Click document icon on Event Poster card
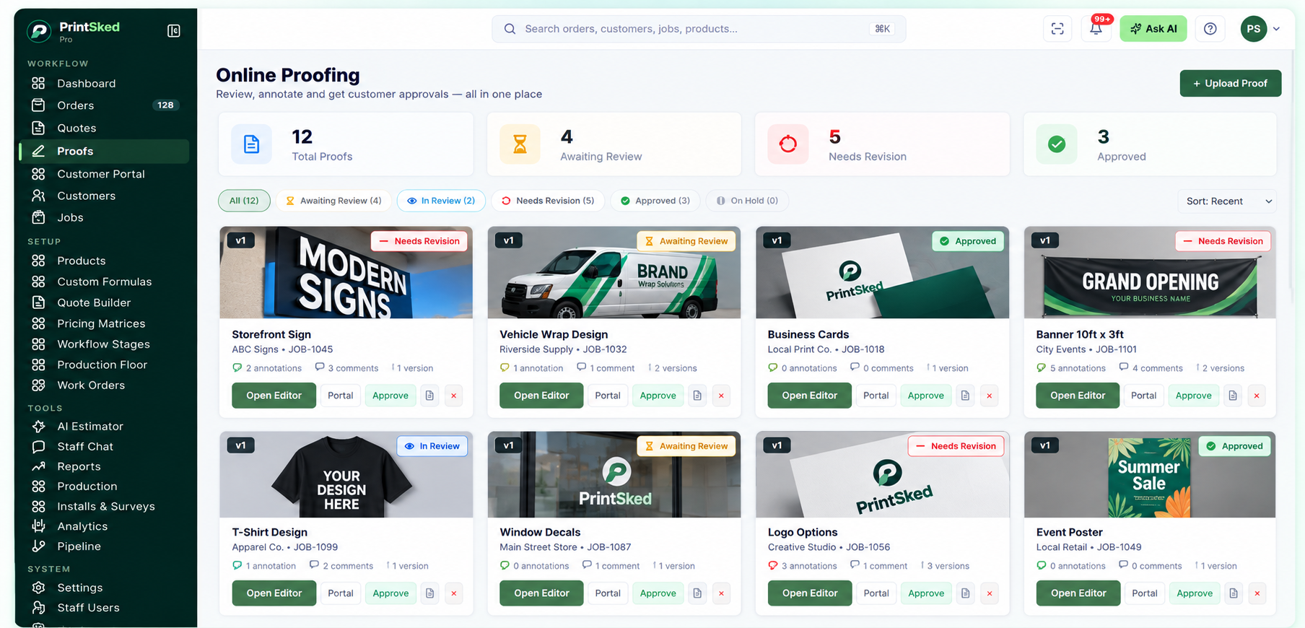 point(1234,593)
